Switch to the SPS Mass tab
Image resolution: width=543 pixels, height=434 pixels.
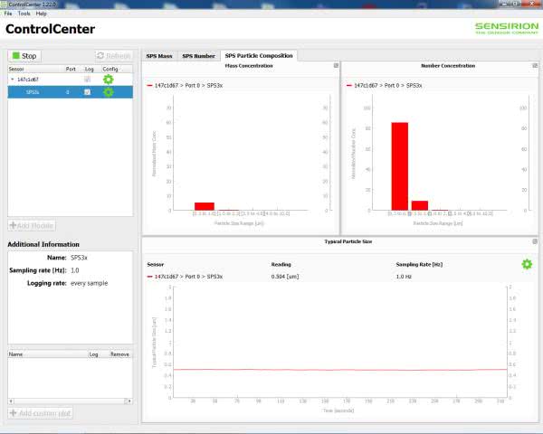click(159, 56)
